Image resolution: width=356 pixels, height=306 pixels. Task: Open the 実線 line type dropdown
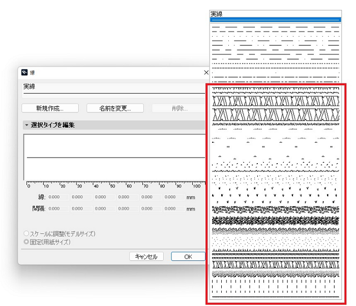(113, 90)
